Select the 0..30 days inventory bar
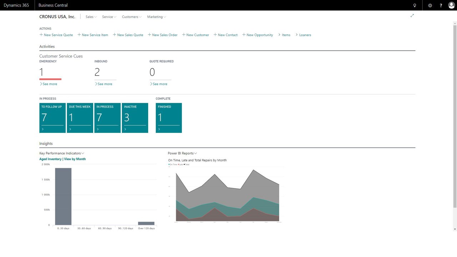Image resolution: width=457 pixels, height=257 pixels. (63, 196)
